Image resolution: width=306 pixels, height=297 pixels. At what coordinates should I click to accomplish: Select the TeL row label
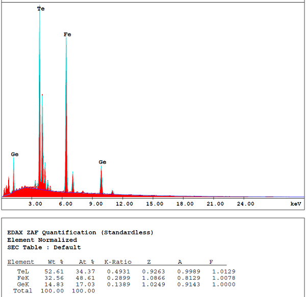click(x=23, y=271)
